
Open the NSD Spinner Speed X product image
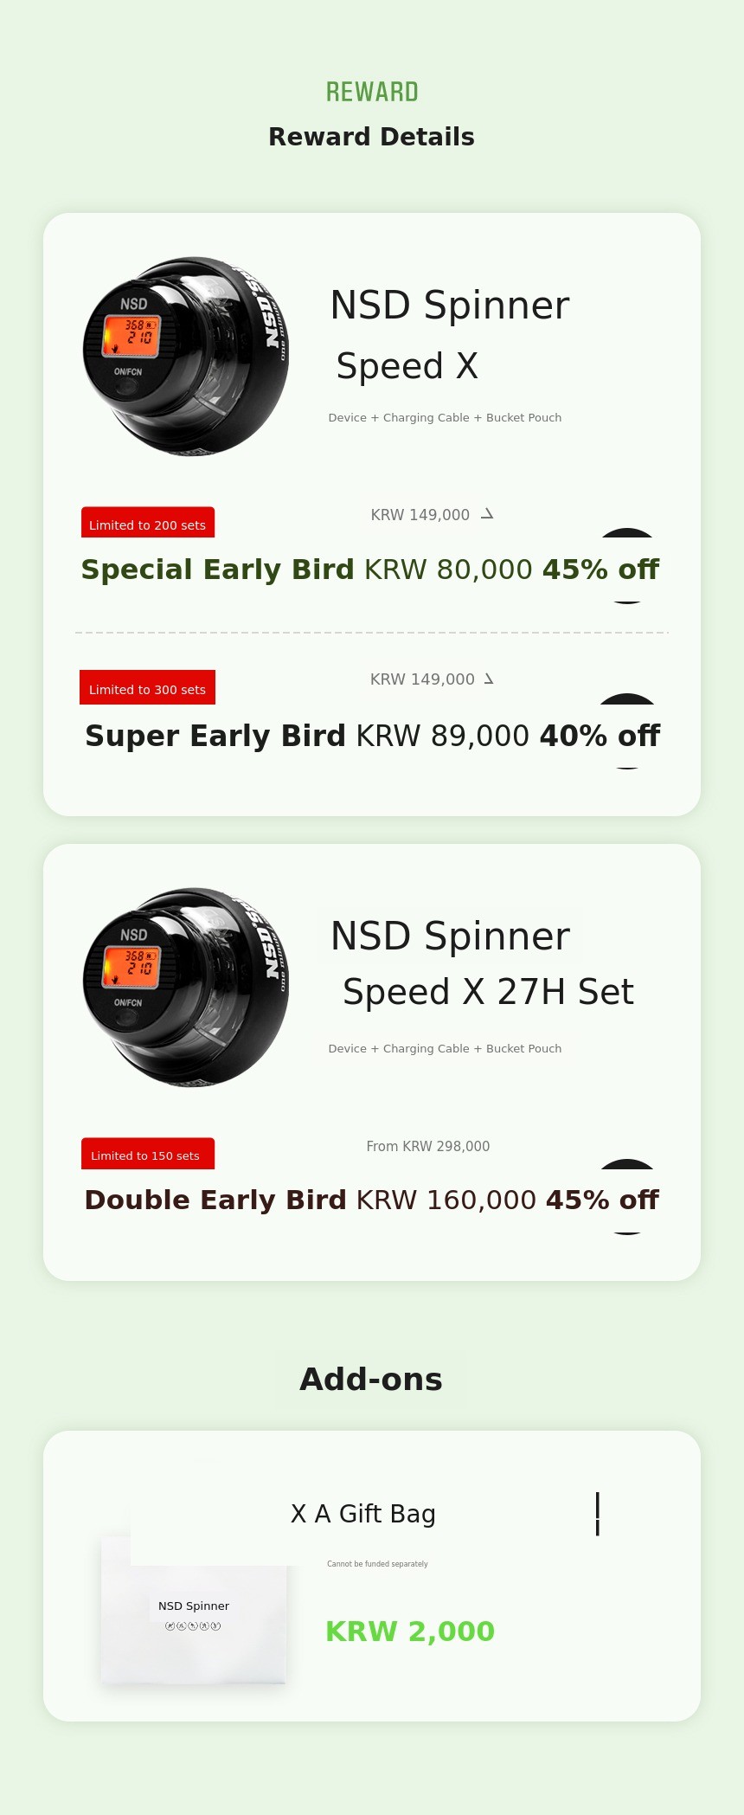[x=186, y=356]
